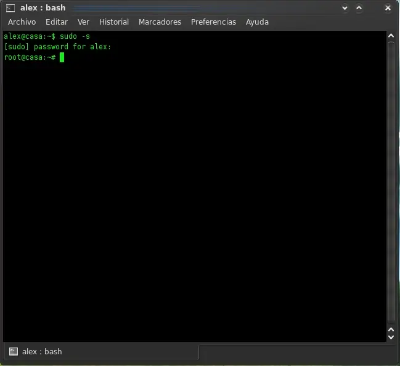
Task: Select the 'alex : bash' tab
Action: (x=102, y=352)
